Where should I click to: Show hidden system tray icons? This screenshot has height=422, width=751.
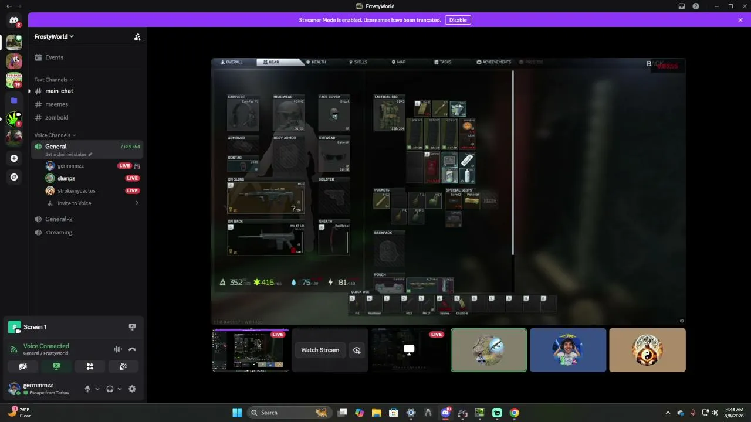coord(668,413)
